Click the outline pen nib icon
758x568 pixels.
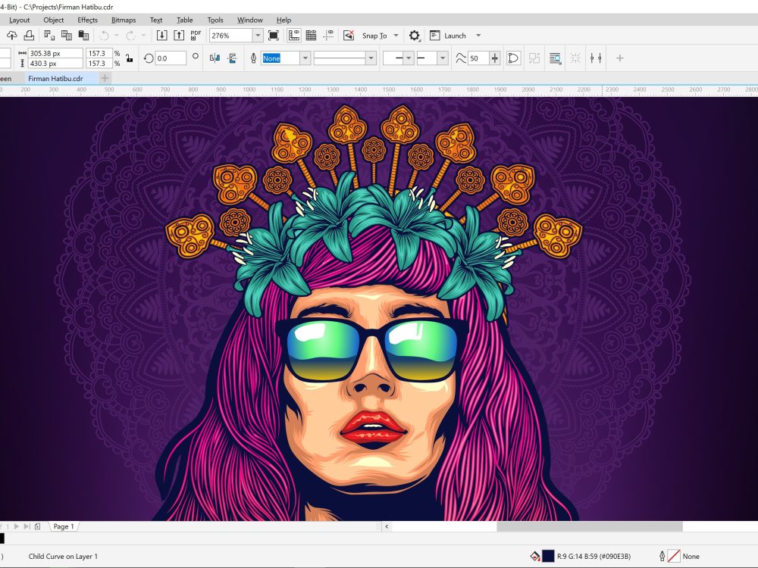coord(253,58)
